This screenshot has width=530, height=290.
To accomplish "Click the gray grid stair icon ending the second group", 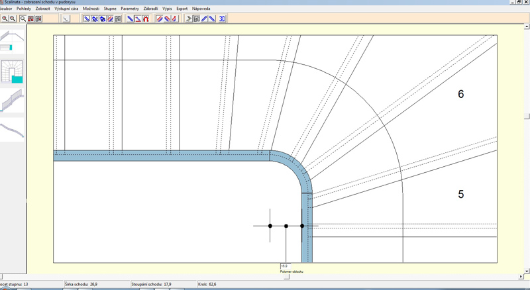I will [x=118, y=19].
